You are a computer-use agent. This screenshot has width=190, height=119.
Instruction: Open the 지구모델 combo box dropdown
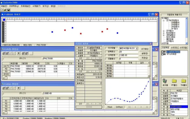pyautogui.click(x=137, y=48)
